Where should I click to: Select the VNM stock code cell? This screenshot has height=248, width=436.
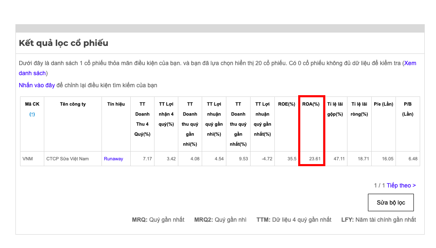[28, 159]
